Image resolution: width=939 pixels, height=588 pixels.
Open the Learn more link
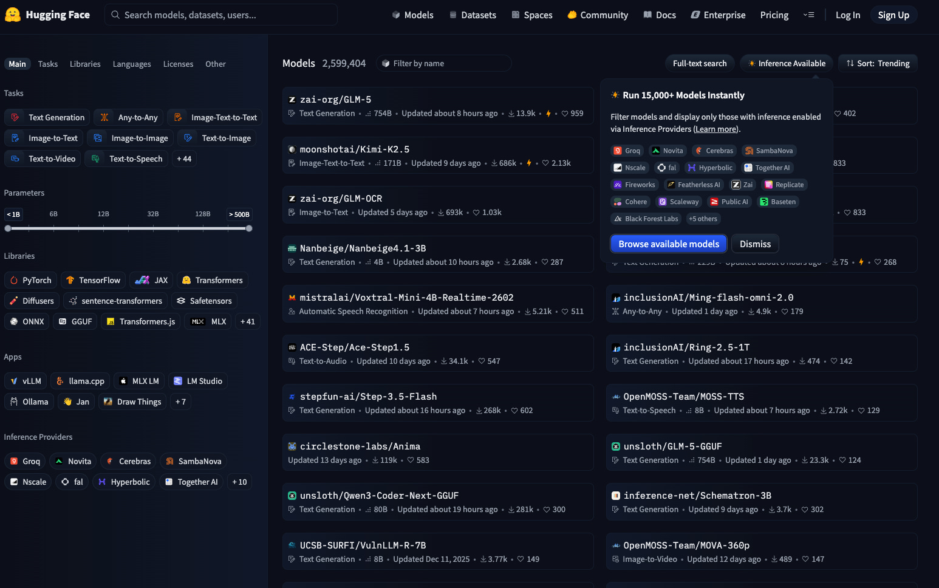pyautogui.click(x=715, y=129)
